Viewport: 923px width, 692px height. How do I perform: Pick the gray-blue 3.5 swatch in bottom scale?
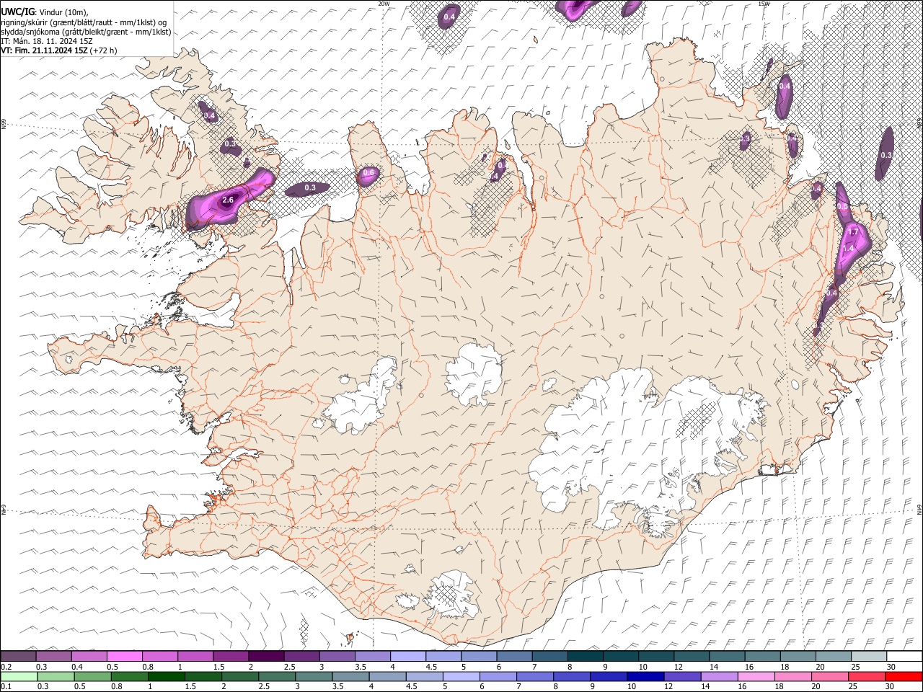point(351,676)
